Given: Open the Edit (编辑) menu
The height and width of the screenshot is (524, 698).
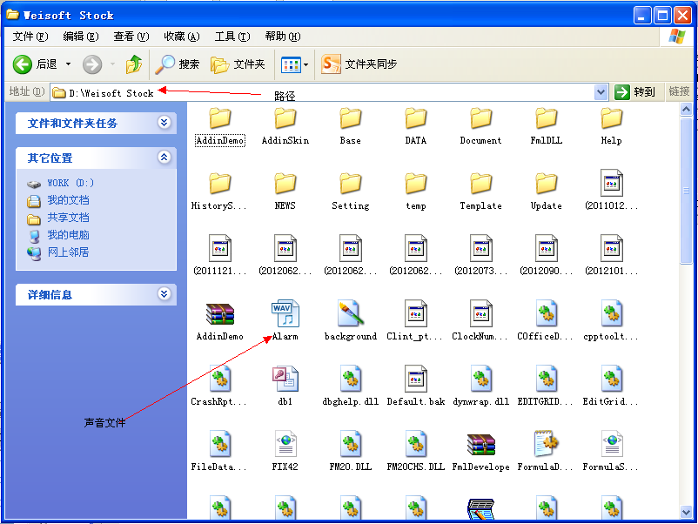Looking at the screenshot, I should pos(81,37).
